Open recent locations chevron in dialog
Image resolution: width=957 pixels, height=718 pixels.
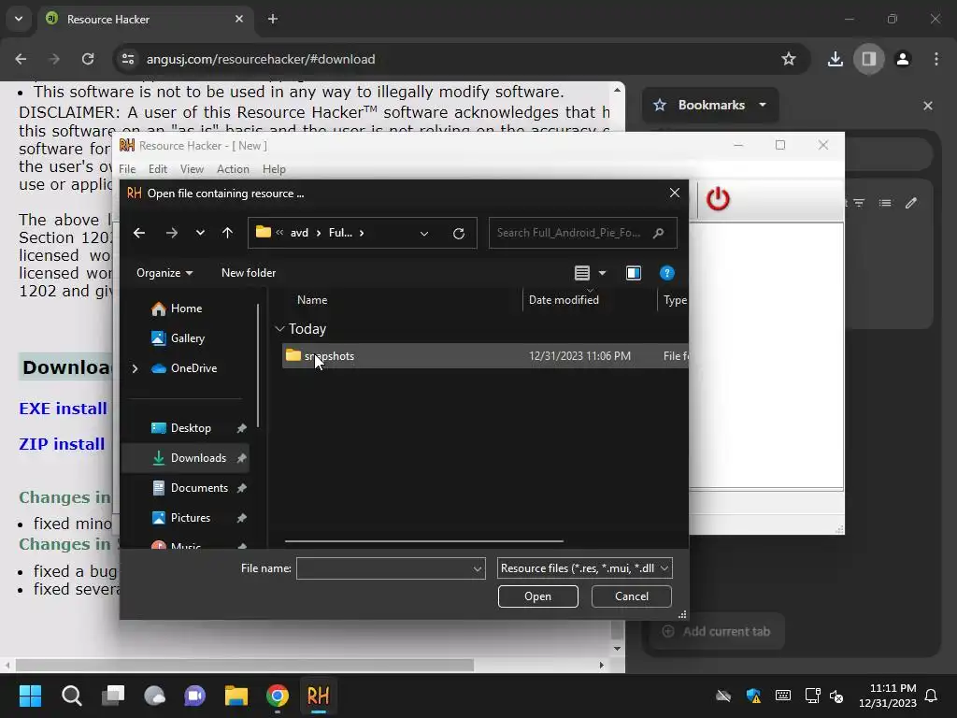(200, 233)
